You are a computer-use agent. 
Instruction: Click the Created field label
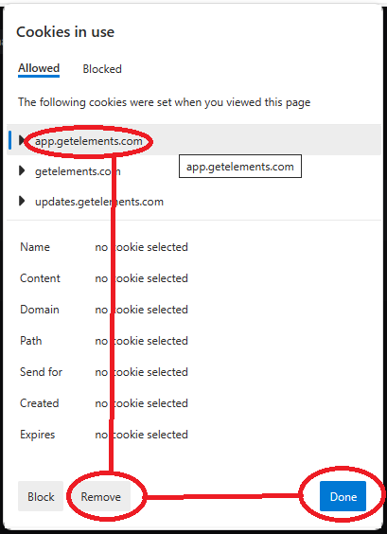tap(40, 403)
